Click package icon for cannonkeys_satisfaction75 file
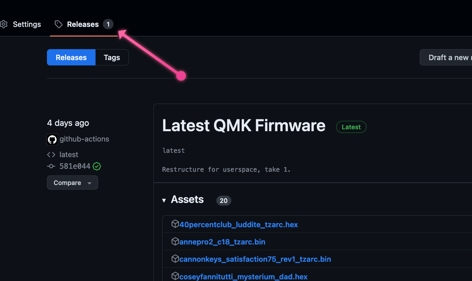The image size is (472, 281). 175,259
